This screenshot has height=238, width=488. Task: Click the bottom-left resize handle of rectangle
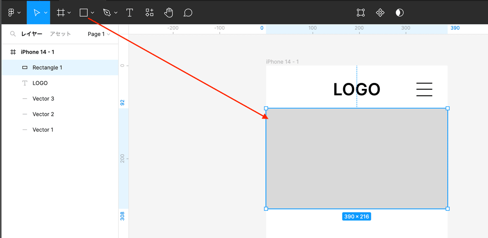click(x=266, y=209)
